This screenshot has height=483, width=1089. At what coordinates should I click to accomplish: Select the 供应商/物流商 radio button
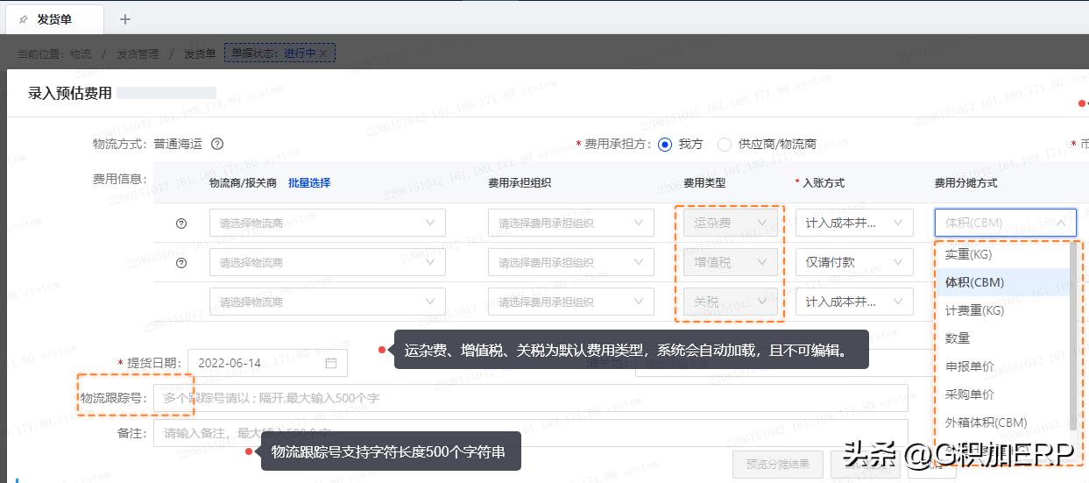coord(724,144)
